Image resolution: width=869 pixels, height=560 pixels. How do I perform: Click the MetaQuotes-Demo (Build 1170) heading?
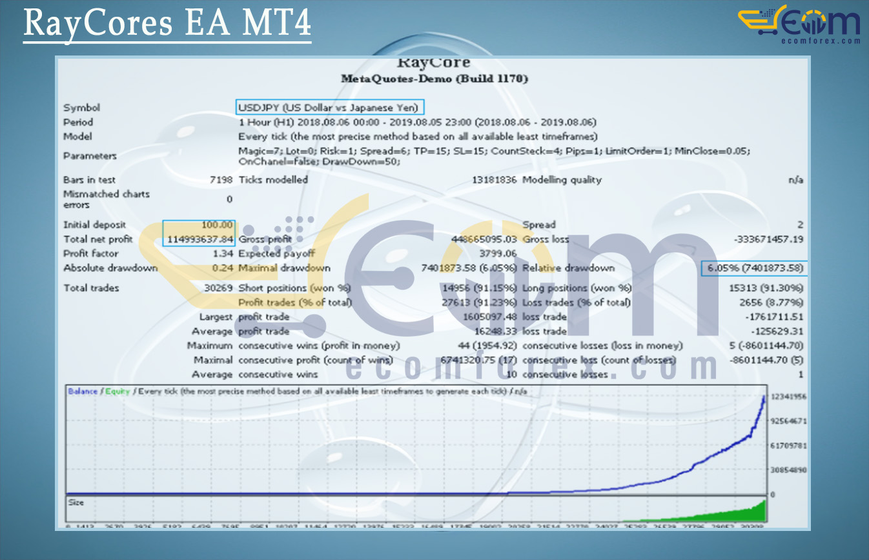pyautogui.click(x=434, y=79)
